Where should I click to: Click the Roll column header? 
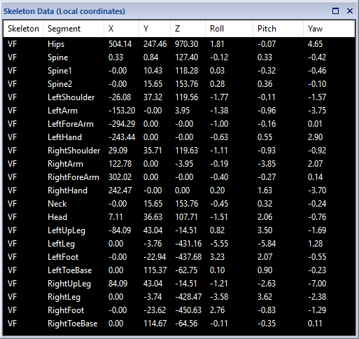point(229,29)
